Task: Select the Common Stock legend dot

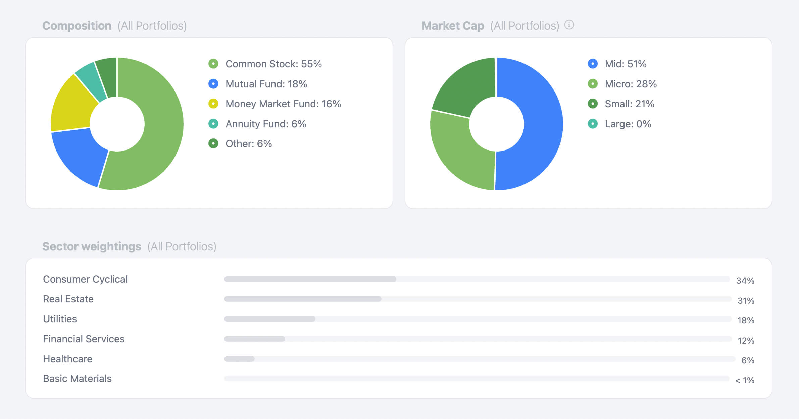Action: [213, 64]
